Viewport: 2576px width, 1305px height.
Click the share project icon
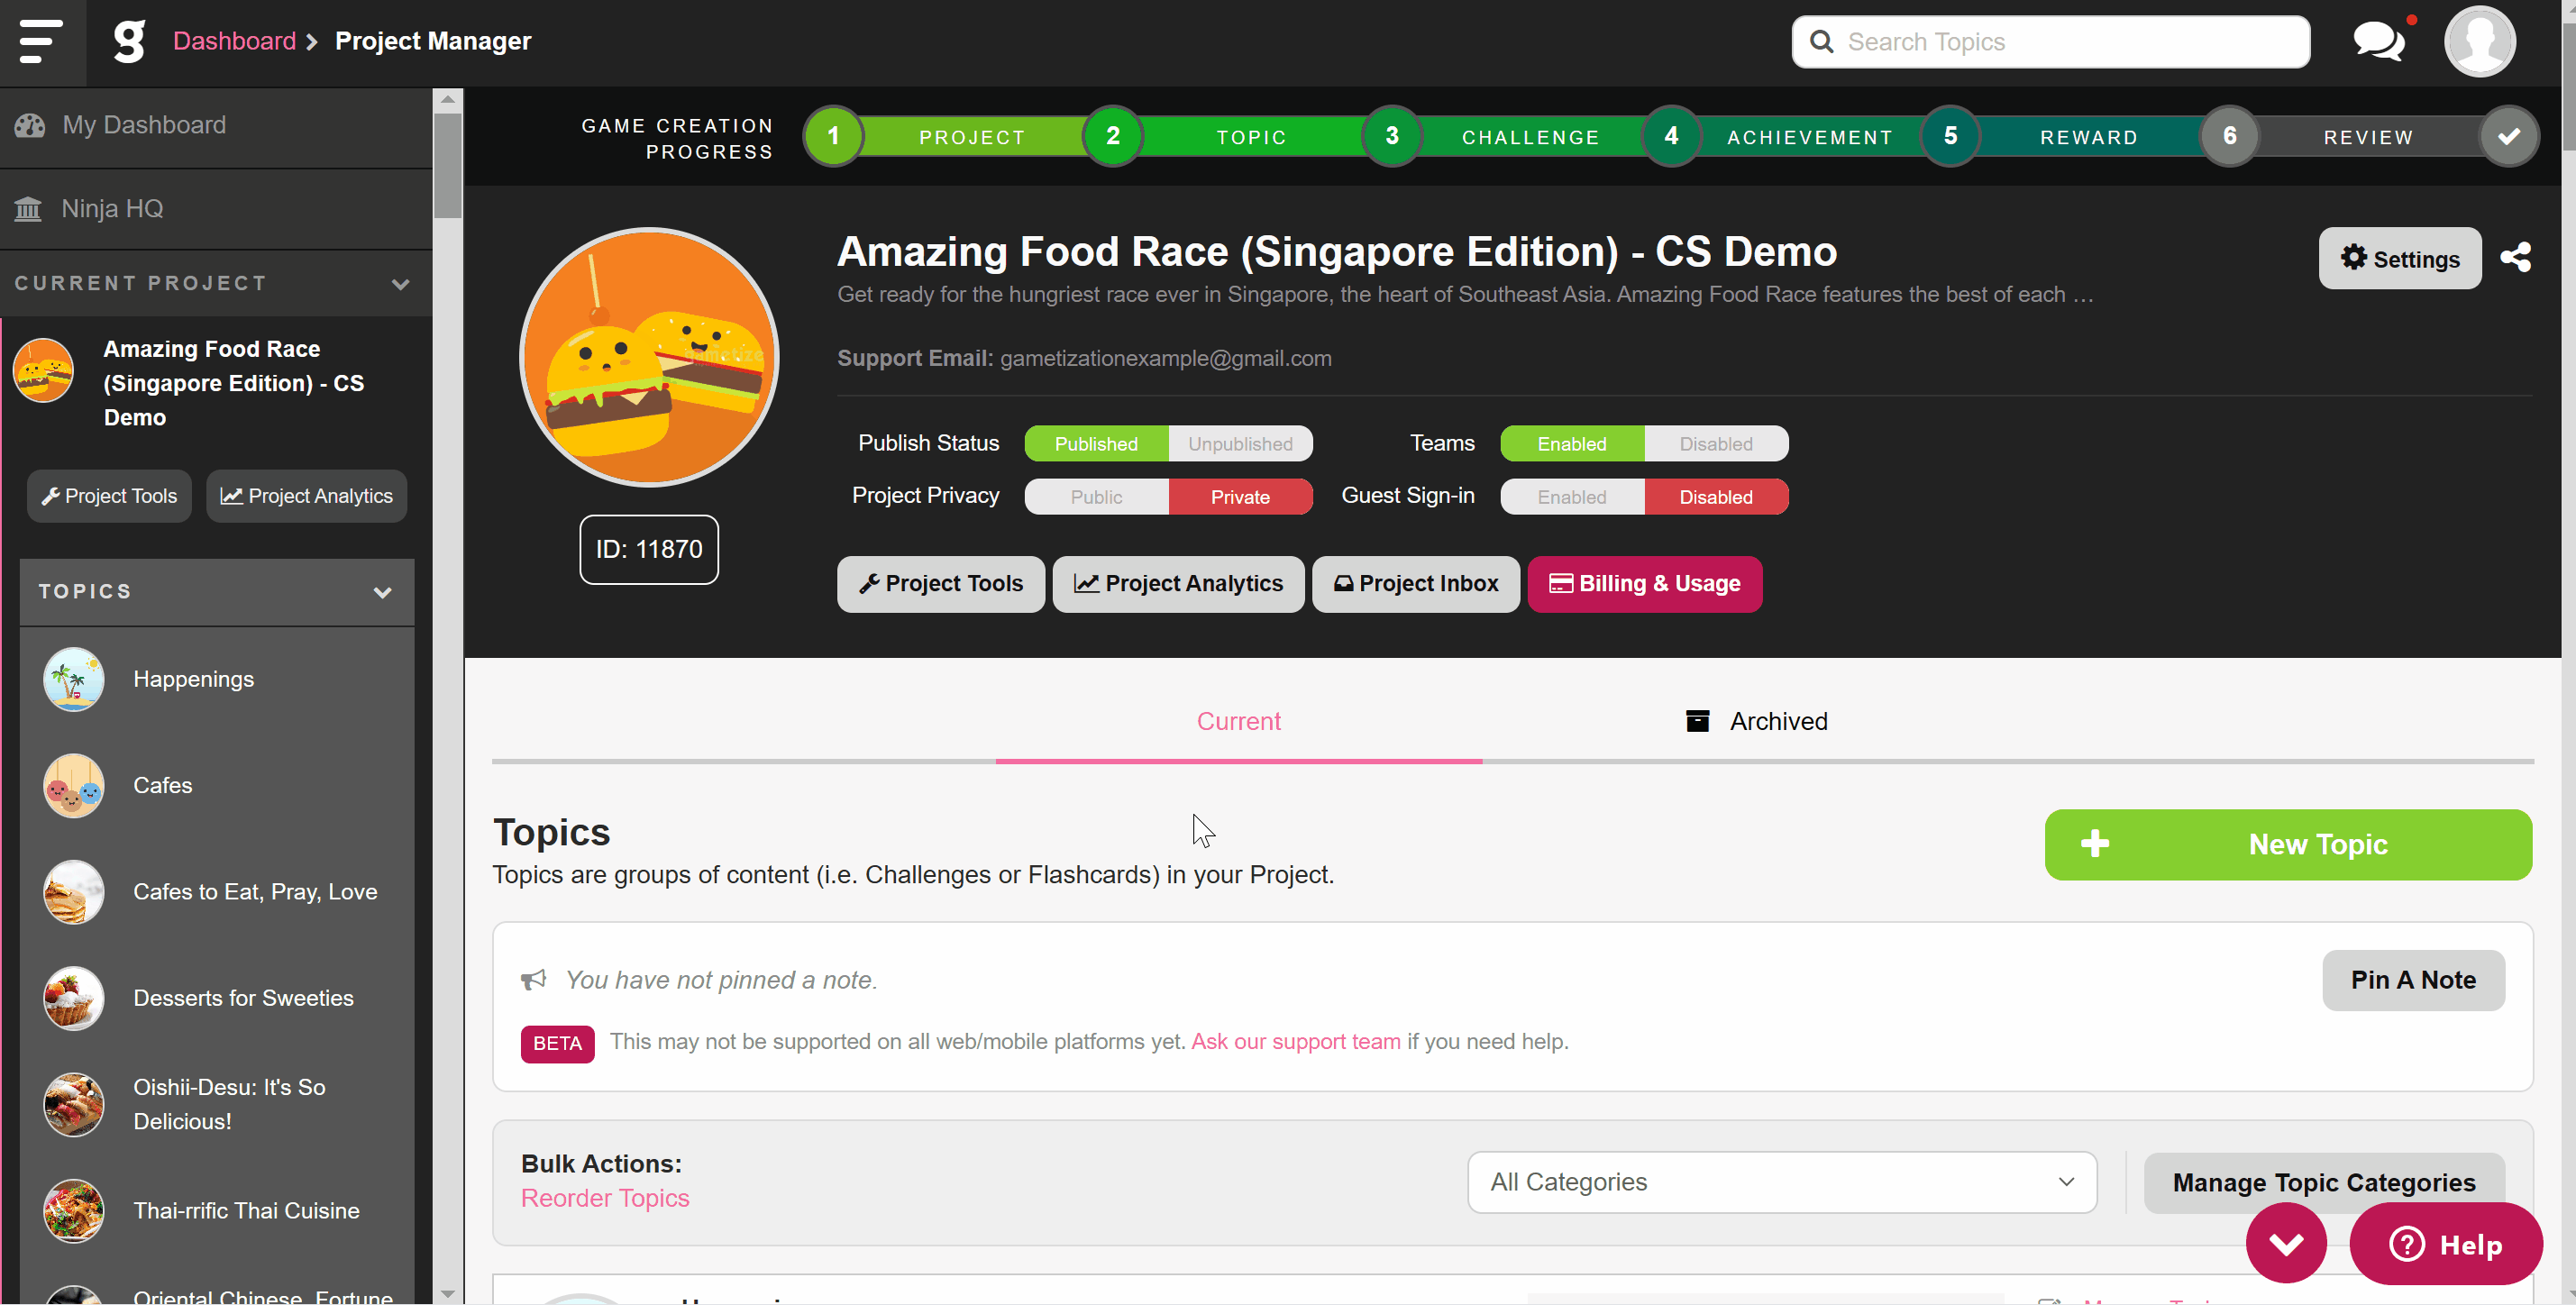point(2516,257)
